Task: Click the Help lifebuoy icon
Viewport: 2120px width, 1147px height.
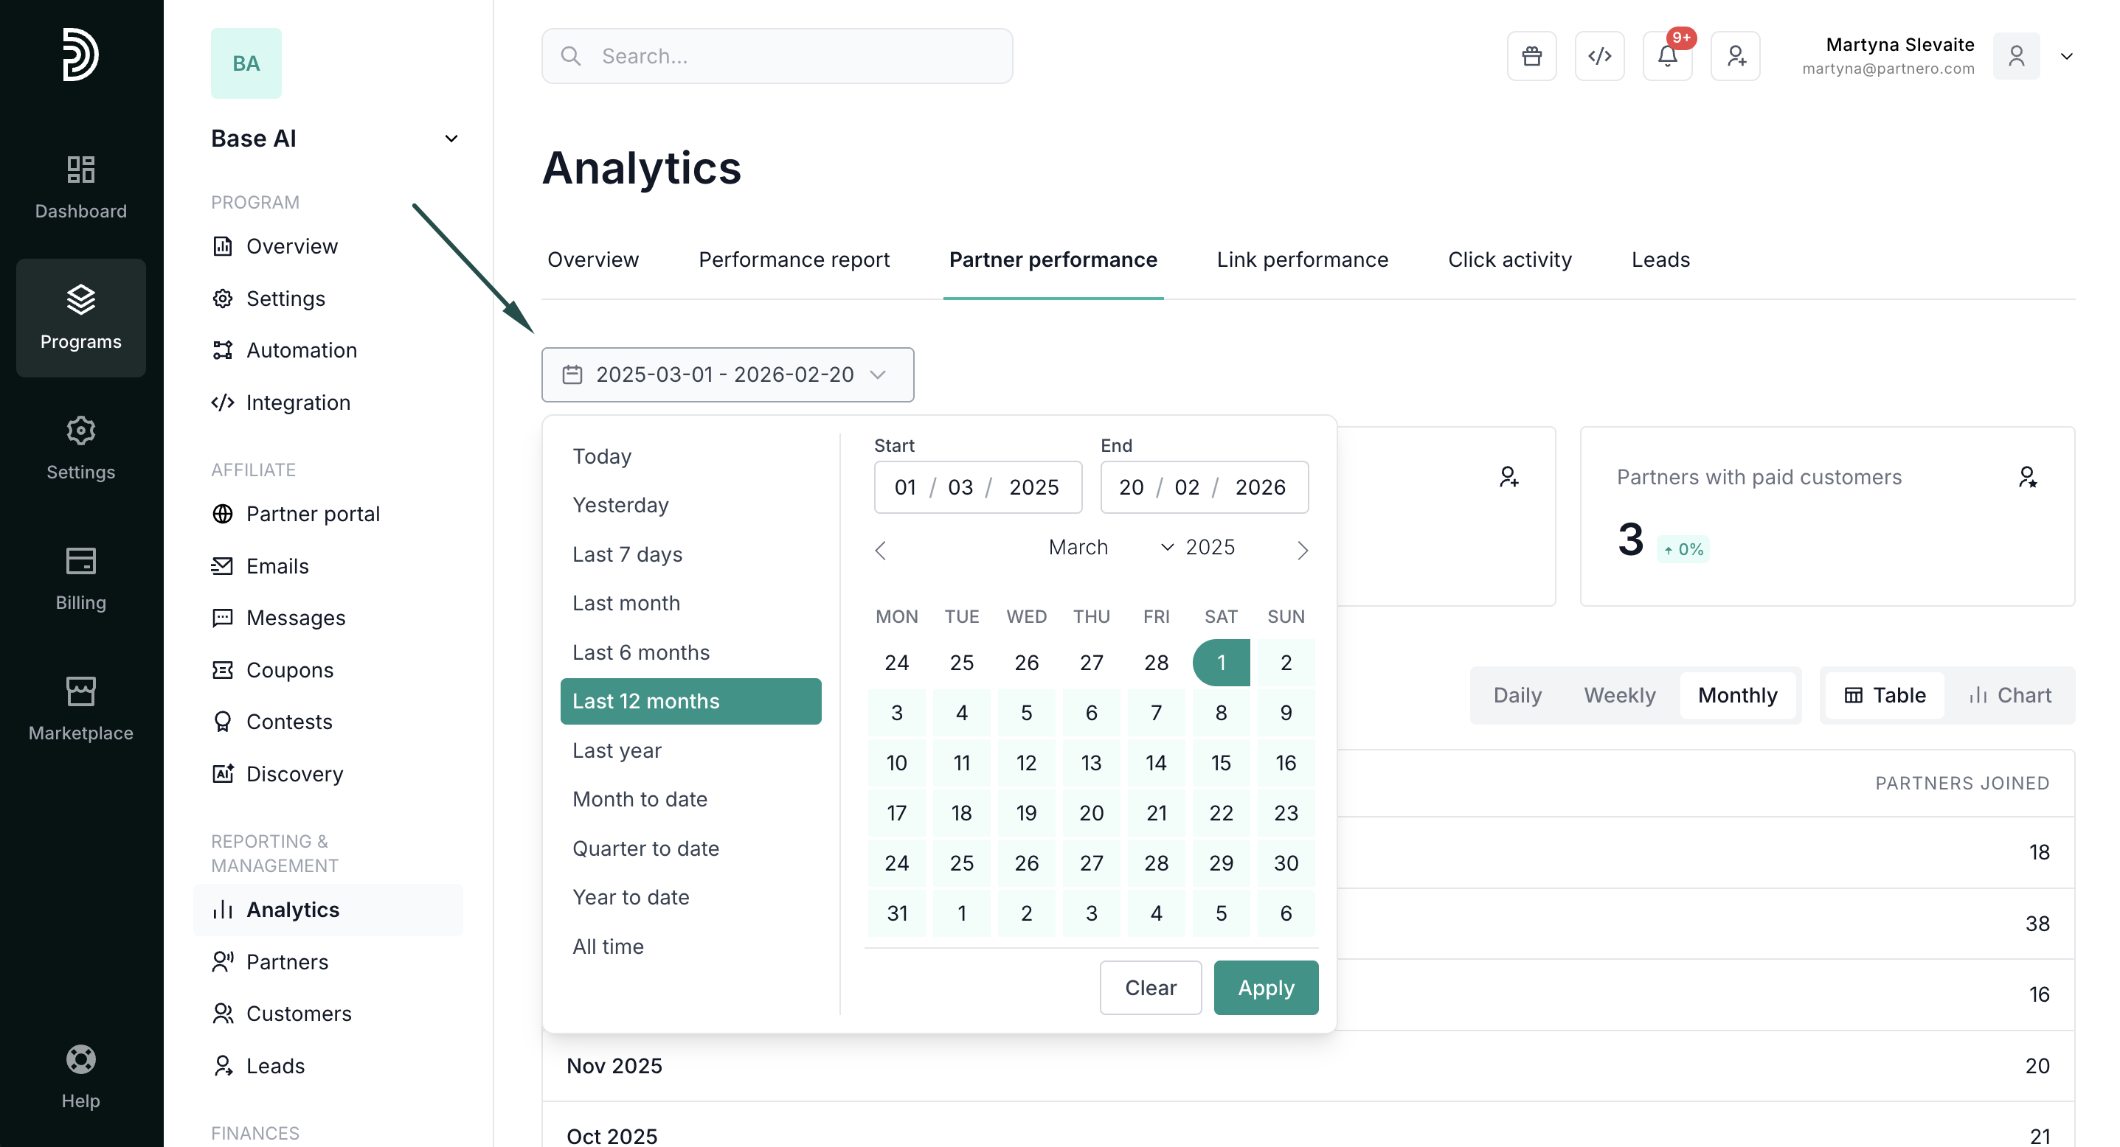Action: tap(80, 1059)
